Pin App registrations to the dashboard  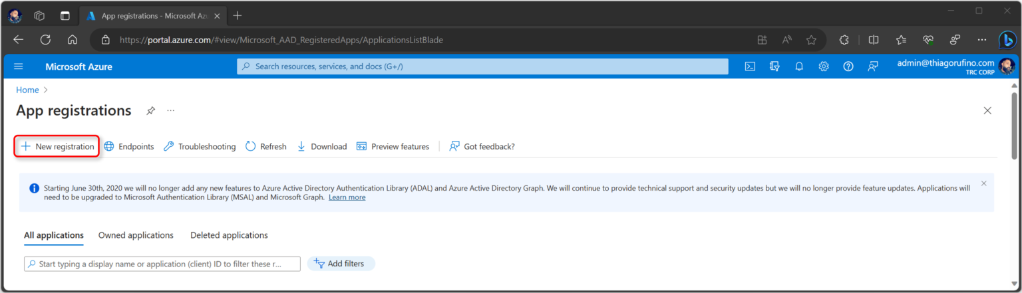tap(151, 111)
